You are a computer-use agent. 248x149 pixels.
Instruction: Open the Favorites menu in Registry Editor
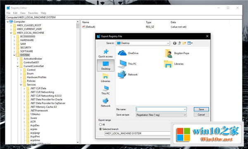point(33,13)
